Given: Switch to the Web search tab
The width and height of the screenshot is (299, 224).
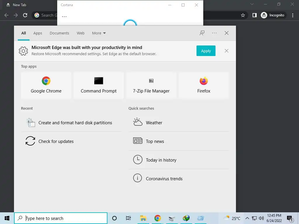Looking at the screenshot, I should pyautogui.click(x=81, y=33).
